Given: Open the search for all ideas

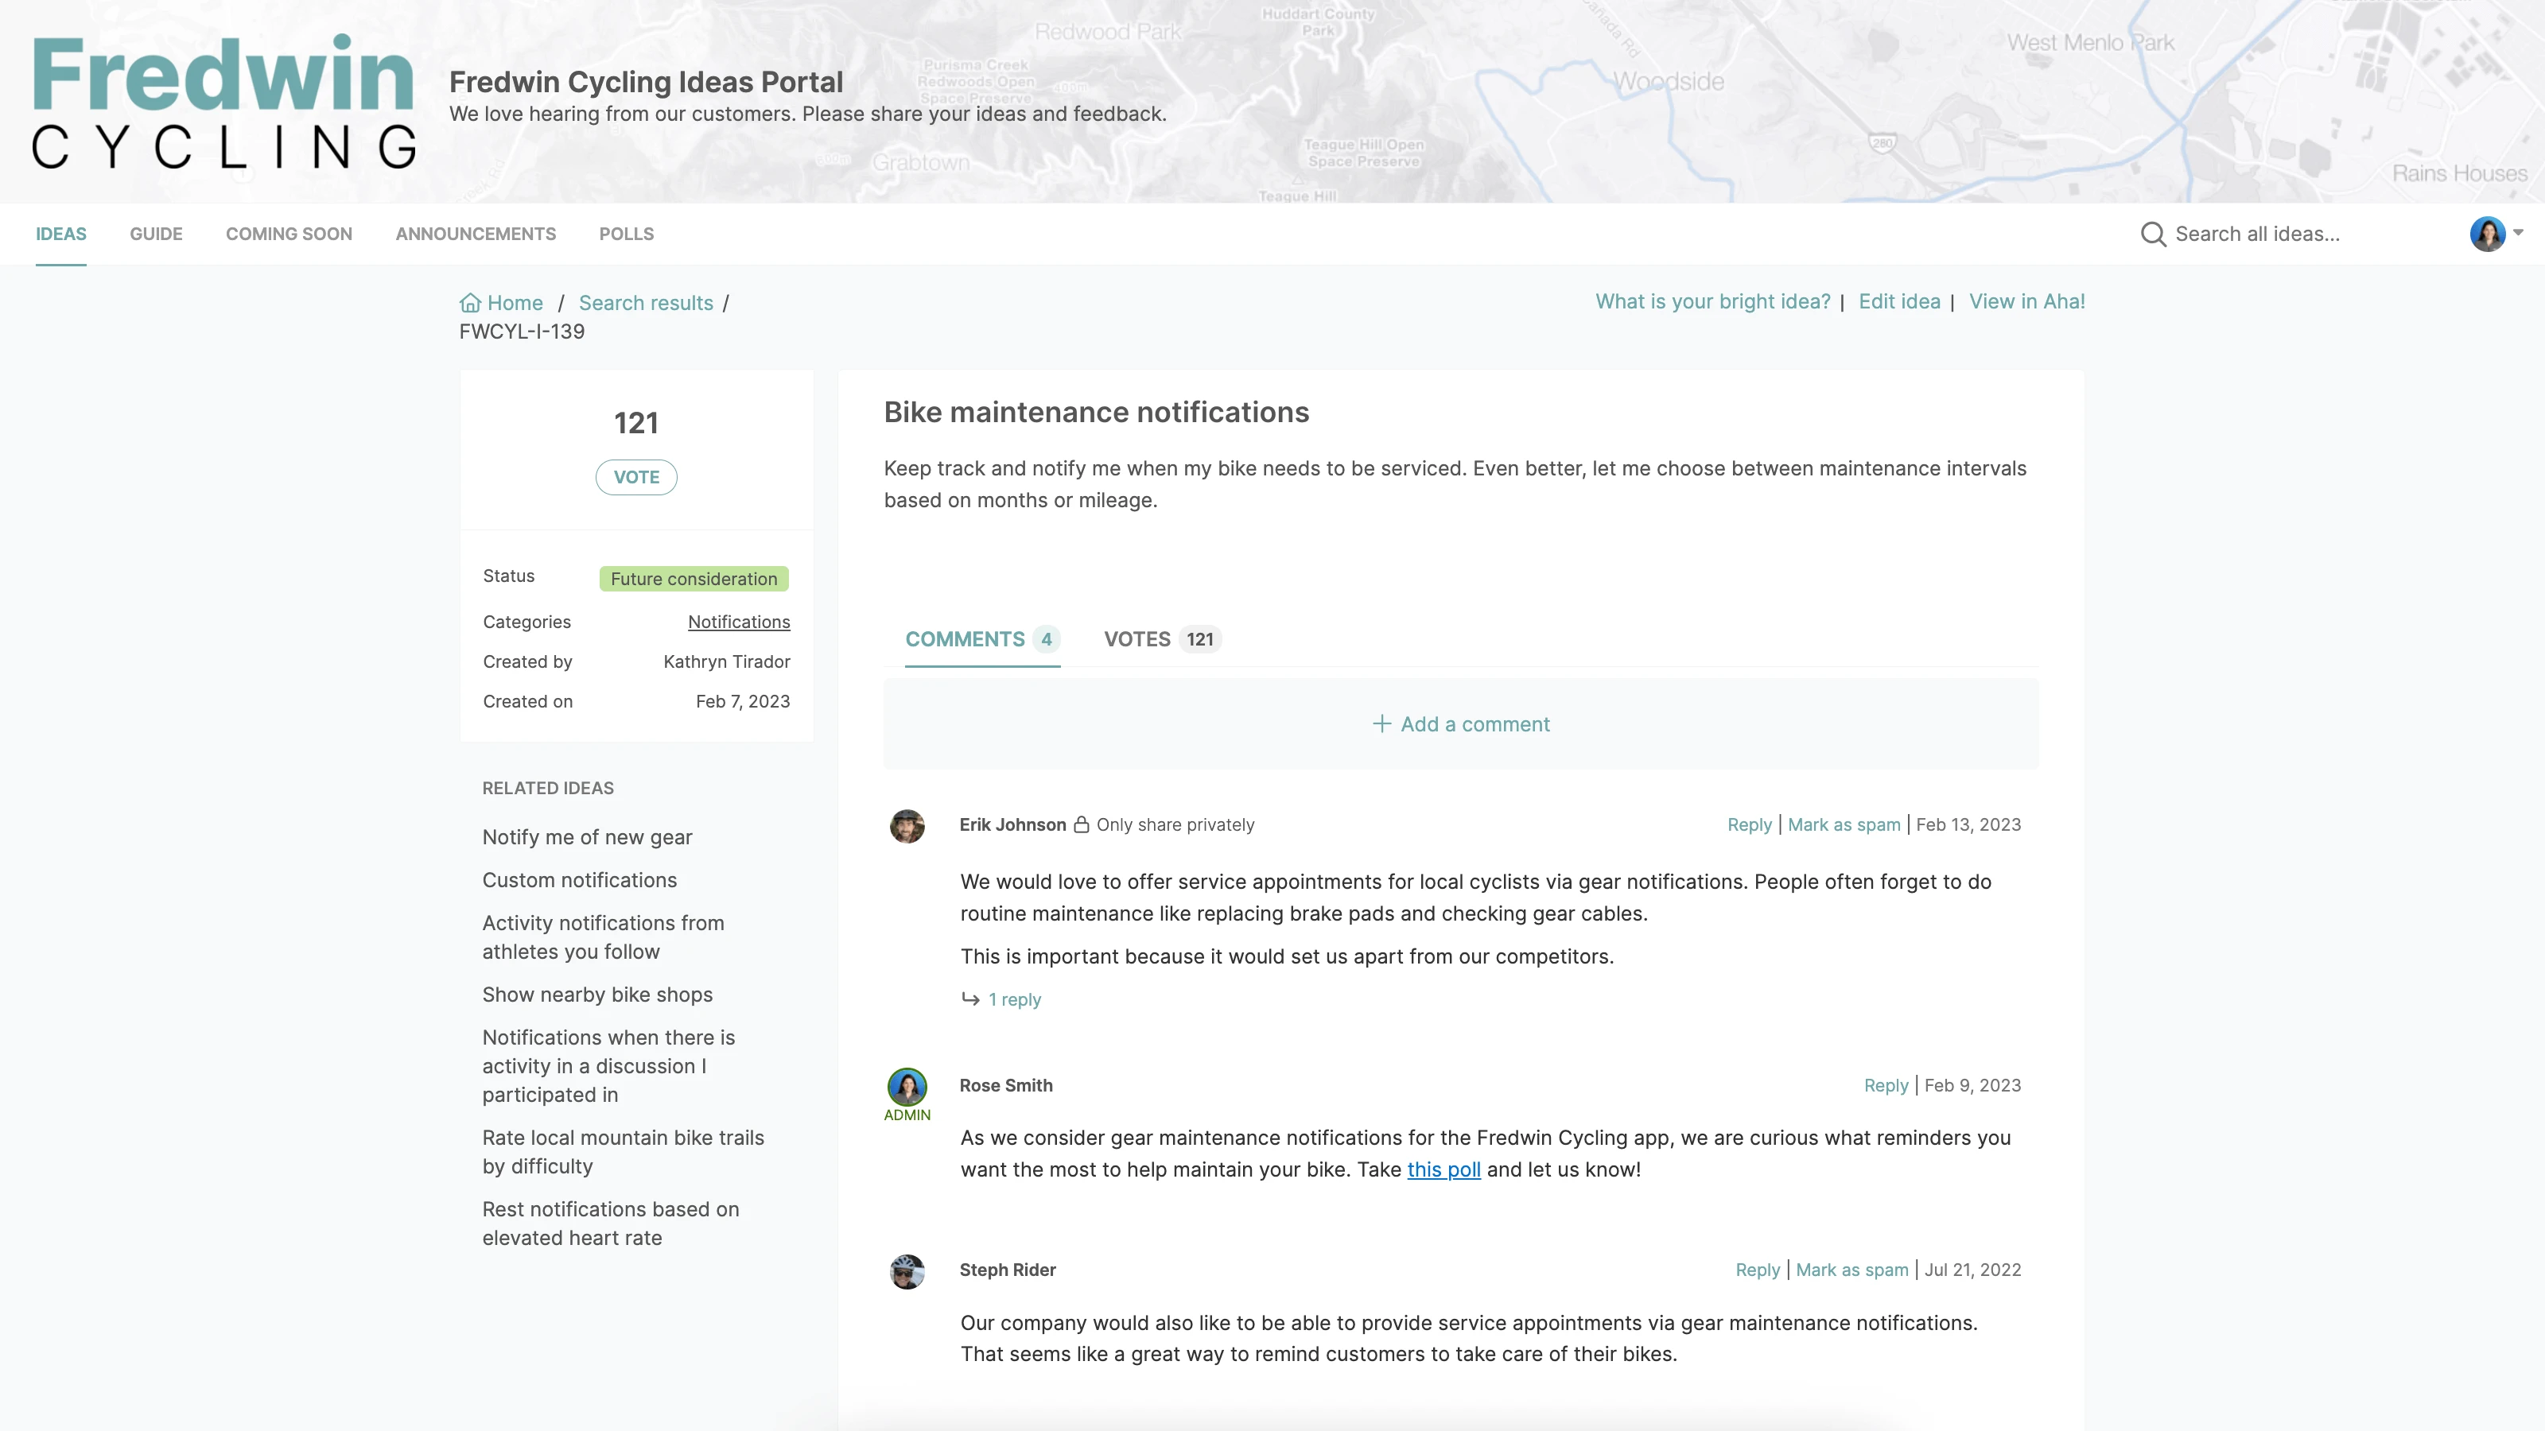Looking at the screenshot, I should tap(2152, 234).
